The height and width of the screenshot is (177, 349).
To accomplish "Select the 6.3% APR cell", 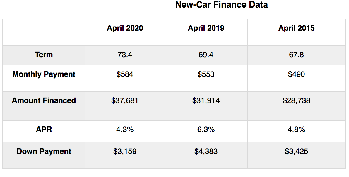I will (206, 130).
